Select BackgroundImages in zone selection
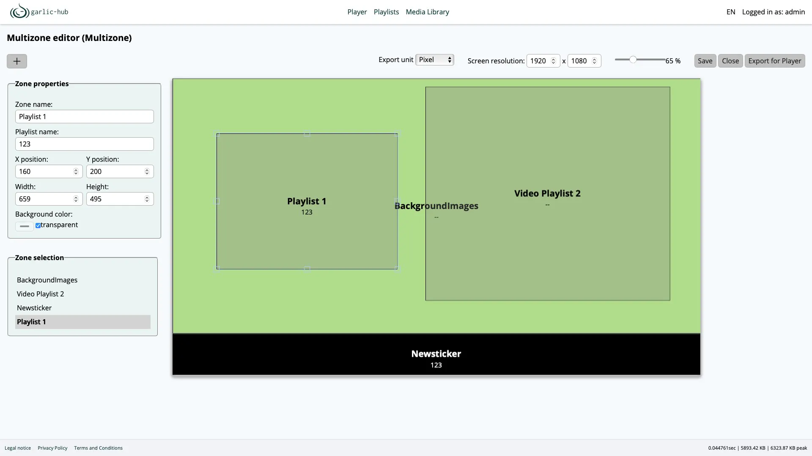 (x=83, y=280)
